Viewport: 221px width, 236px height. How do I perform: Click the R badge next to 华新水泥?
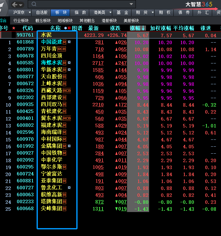click(64, 70)
